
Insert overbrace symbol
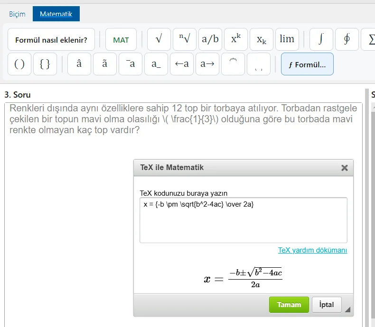click(233, 64)
